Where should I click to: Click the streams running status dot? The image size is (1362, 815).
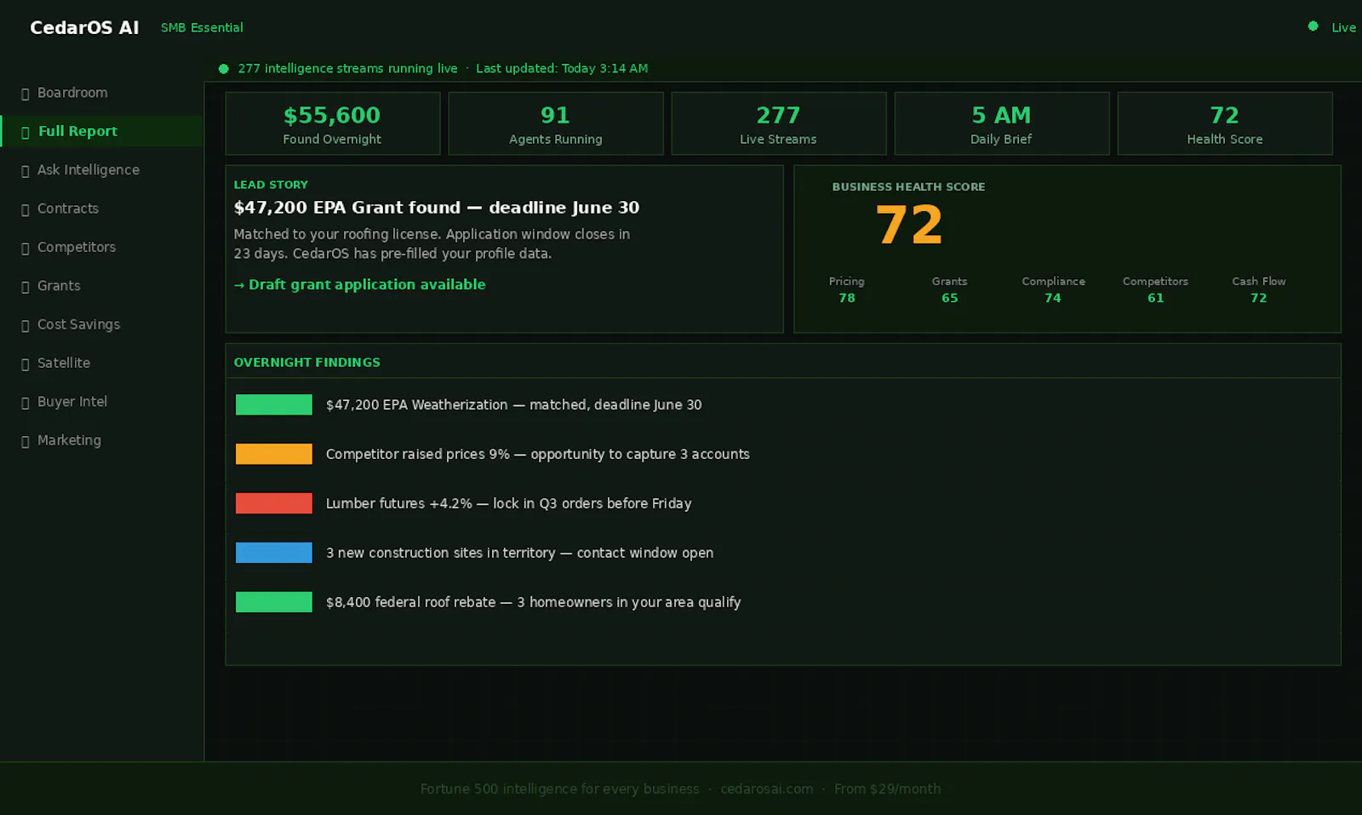[224, 69]
